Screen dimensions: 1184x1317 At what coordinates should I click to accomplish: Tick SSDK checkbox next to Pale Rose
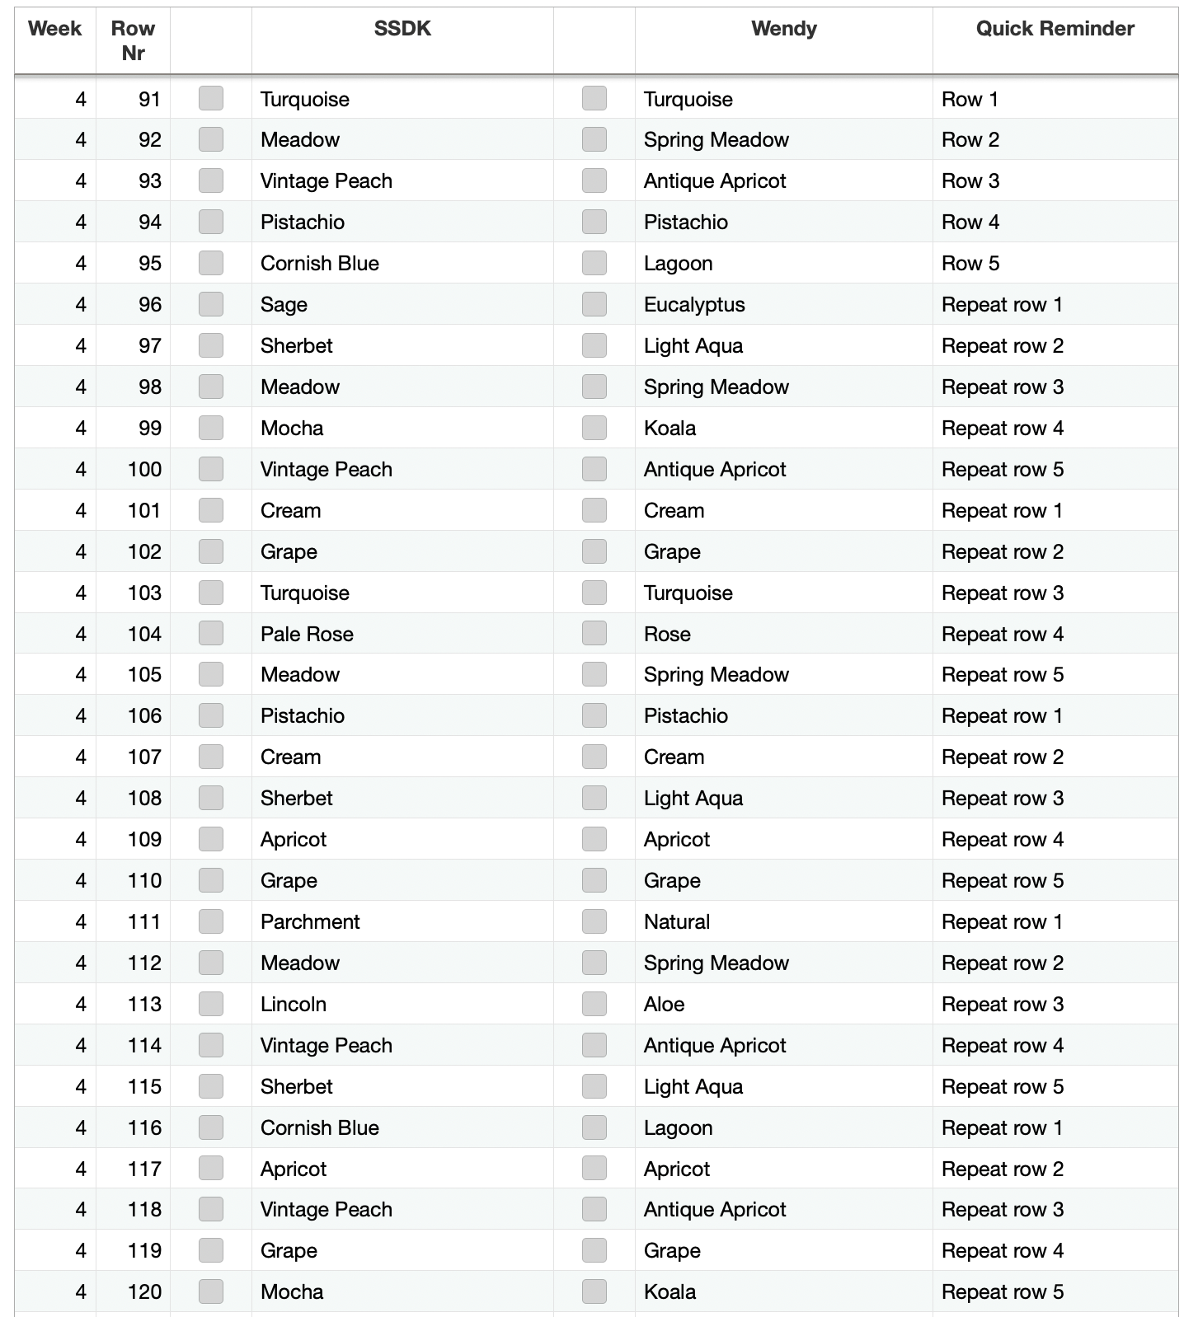pyautogui.click(x=211, y=633)
